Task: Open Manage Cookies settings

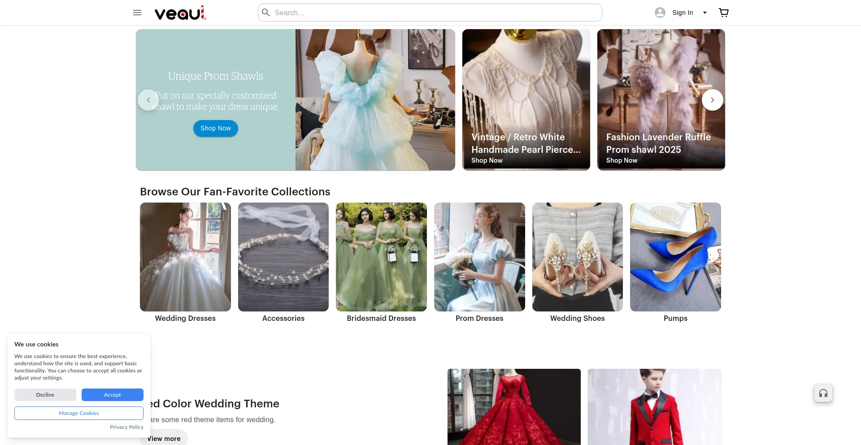Action: (x=79, y=413)
